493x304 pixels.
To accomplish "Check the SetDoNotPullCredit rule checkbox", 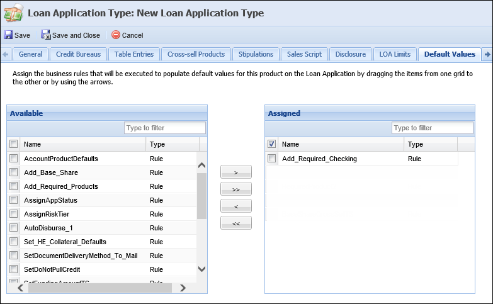I will [x=13, y=269].
